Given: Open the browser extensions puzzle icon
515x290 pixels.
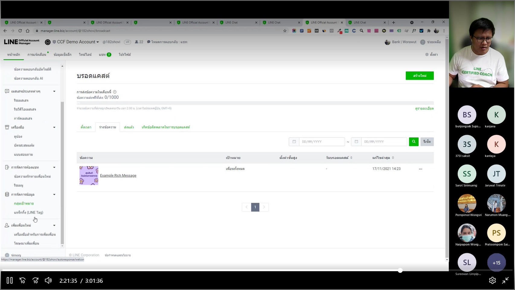Looking at the screenshot, I should pos(429,31).
